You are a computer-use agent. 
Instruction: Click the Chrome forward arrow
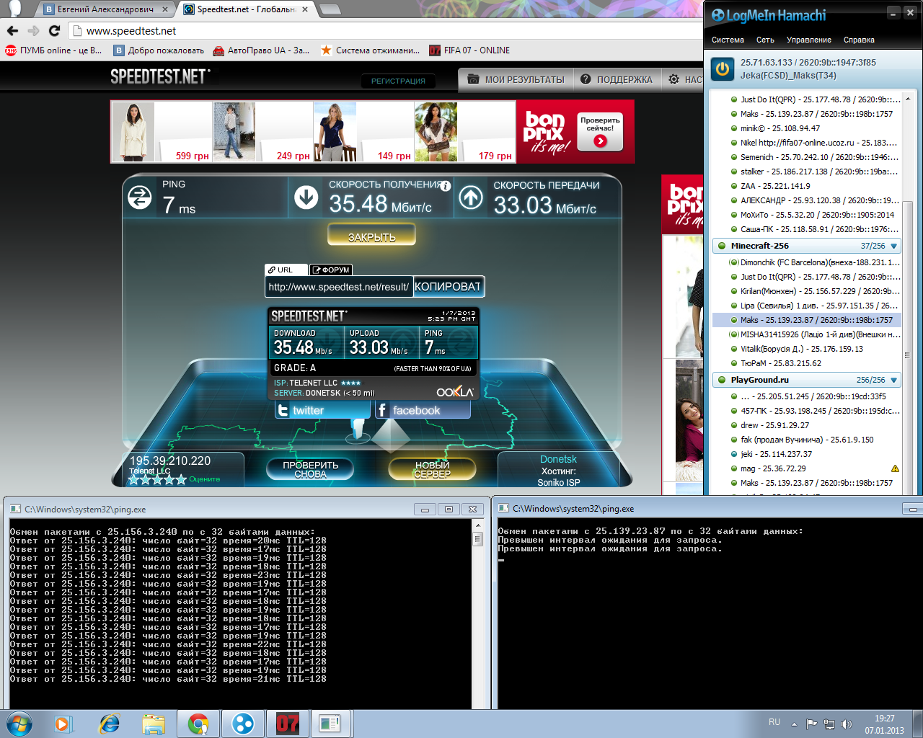pos(33,30)
